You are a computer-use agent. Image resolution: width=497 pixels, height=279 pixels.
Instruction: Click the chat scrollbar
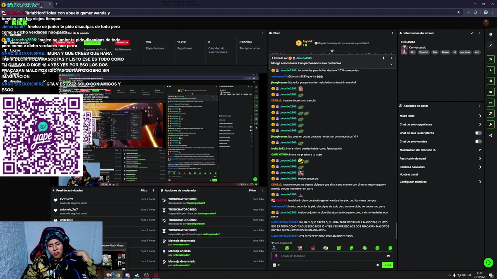click(x=396, y=231)
